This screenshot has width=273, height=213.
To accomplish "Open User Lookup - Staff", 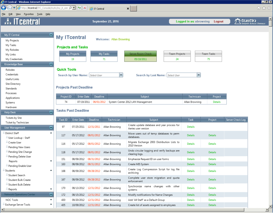I will 19,138.
